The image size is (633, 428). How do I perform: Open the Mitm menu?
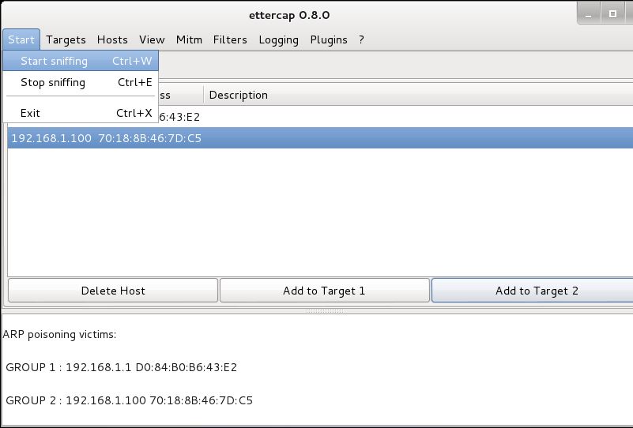pos(189,39)
